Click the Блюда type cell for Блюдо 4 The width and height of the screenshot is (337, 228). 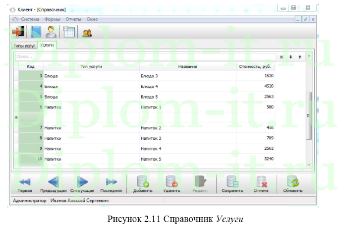pos(92,86)
